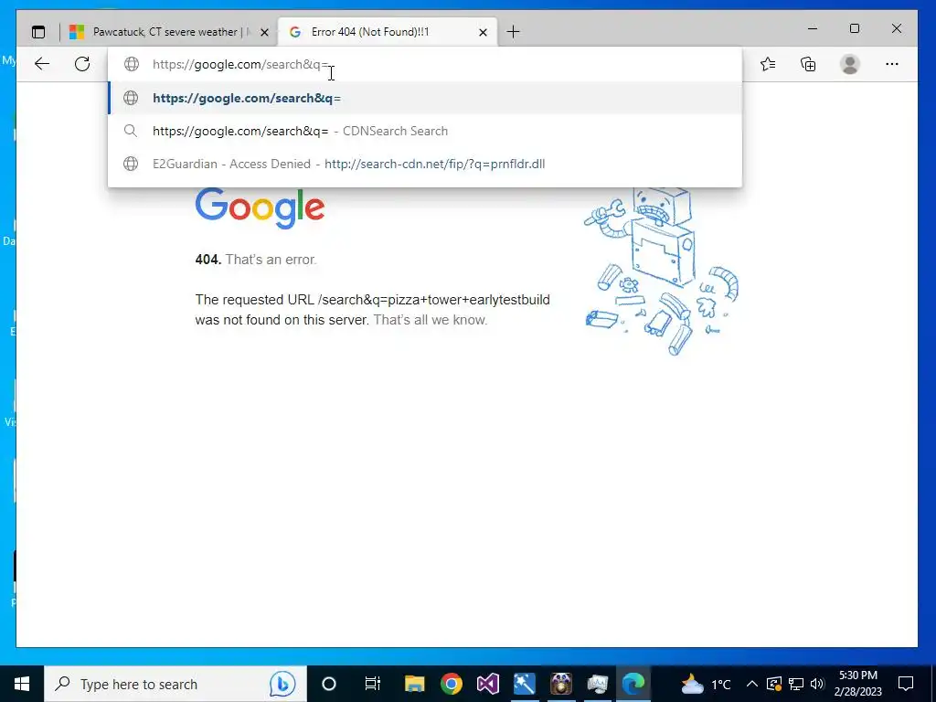This screenshot has height=702, width=936.
Task: Open Settings and more ellipsis menu
Action: click(x=892, y=64)
